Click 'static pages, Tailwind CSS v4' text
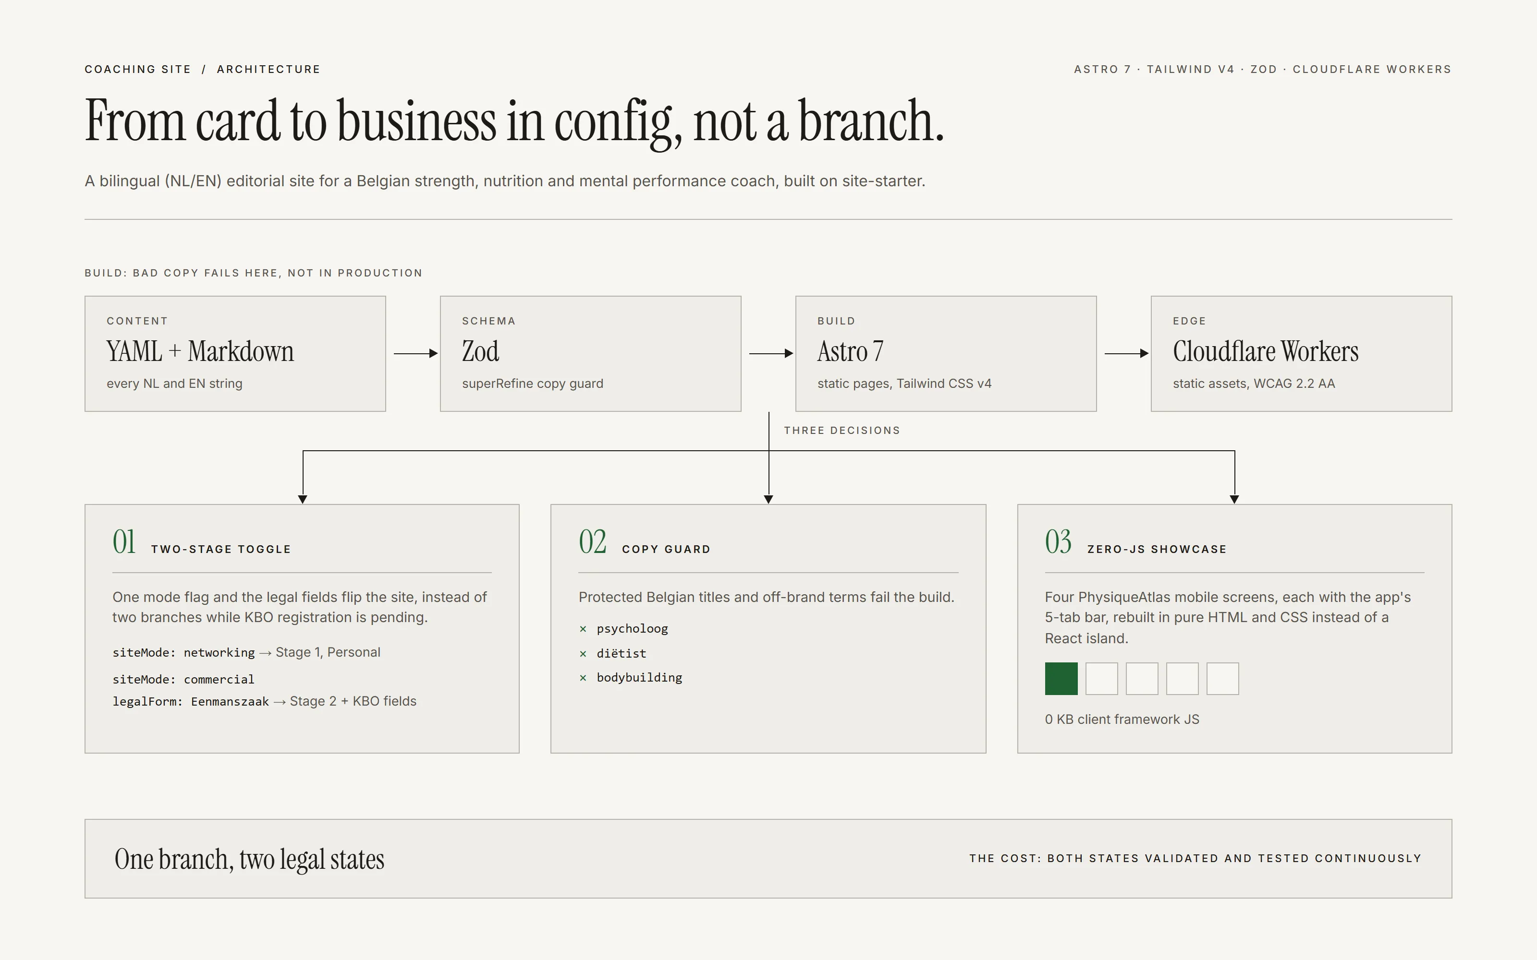1537x960 pixels. point(904,384)
